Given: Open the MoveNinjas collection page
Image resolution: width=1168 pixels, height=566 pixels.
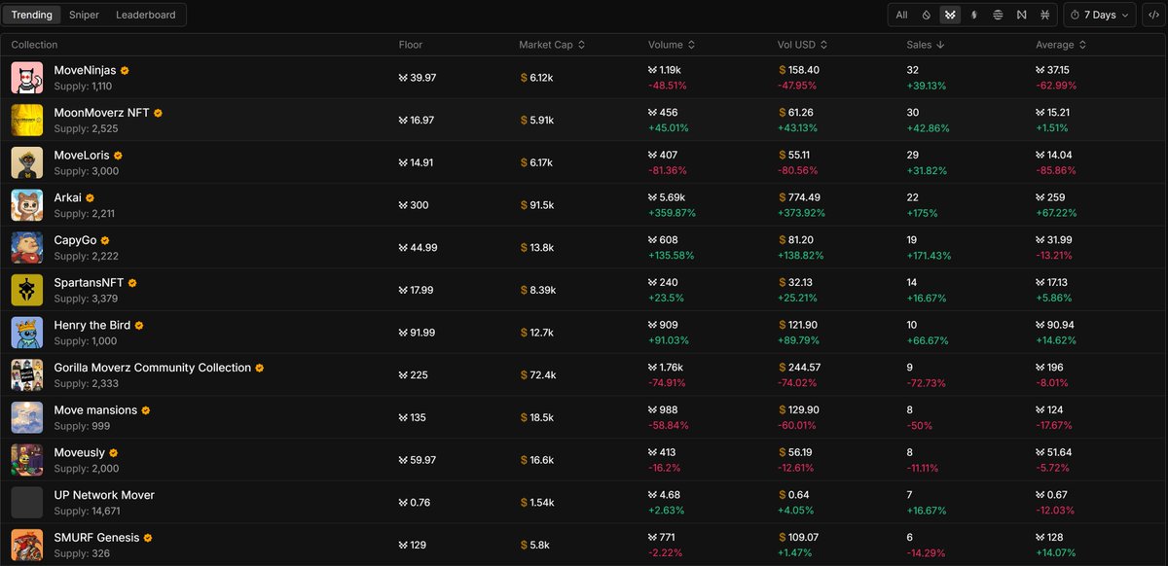Looking at the screenshot, I should coord(87,70).
